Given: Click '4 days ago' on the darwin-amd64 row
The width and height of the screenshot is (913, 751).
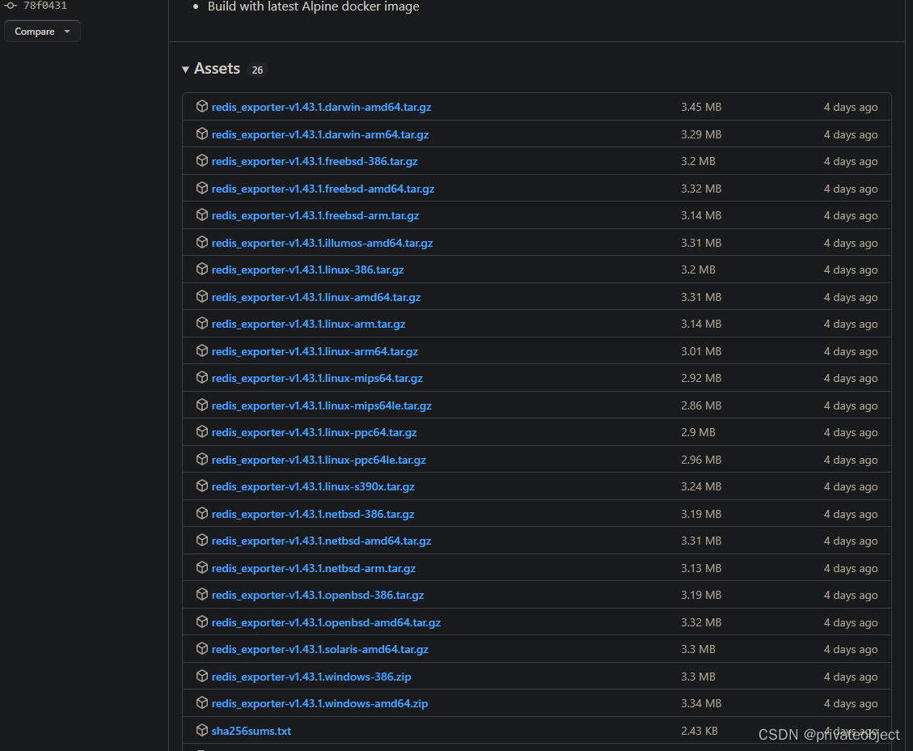Looking at the screenshot, I should point(851,107).
